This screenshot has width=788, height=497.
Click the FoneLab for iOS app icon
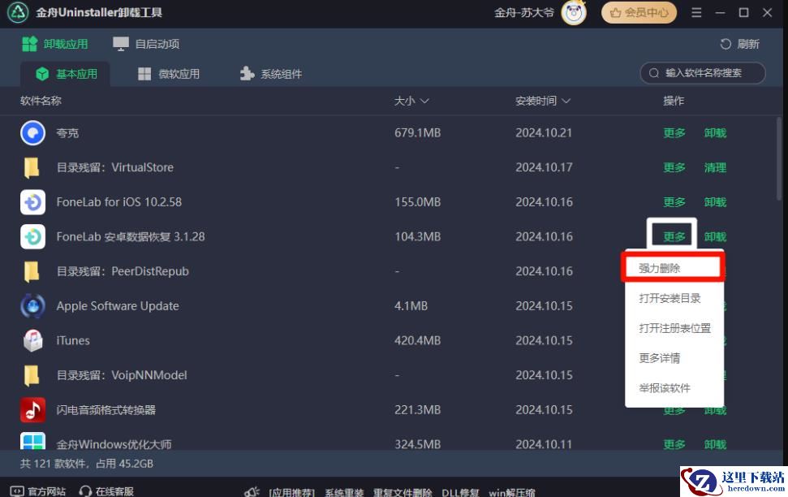32,202
